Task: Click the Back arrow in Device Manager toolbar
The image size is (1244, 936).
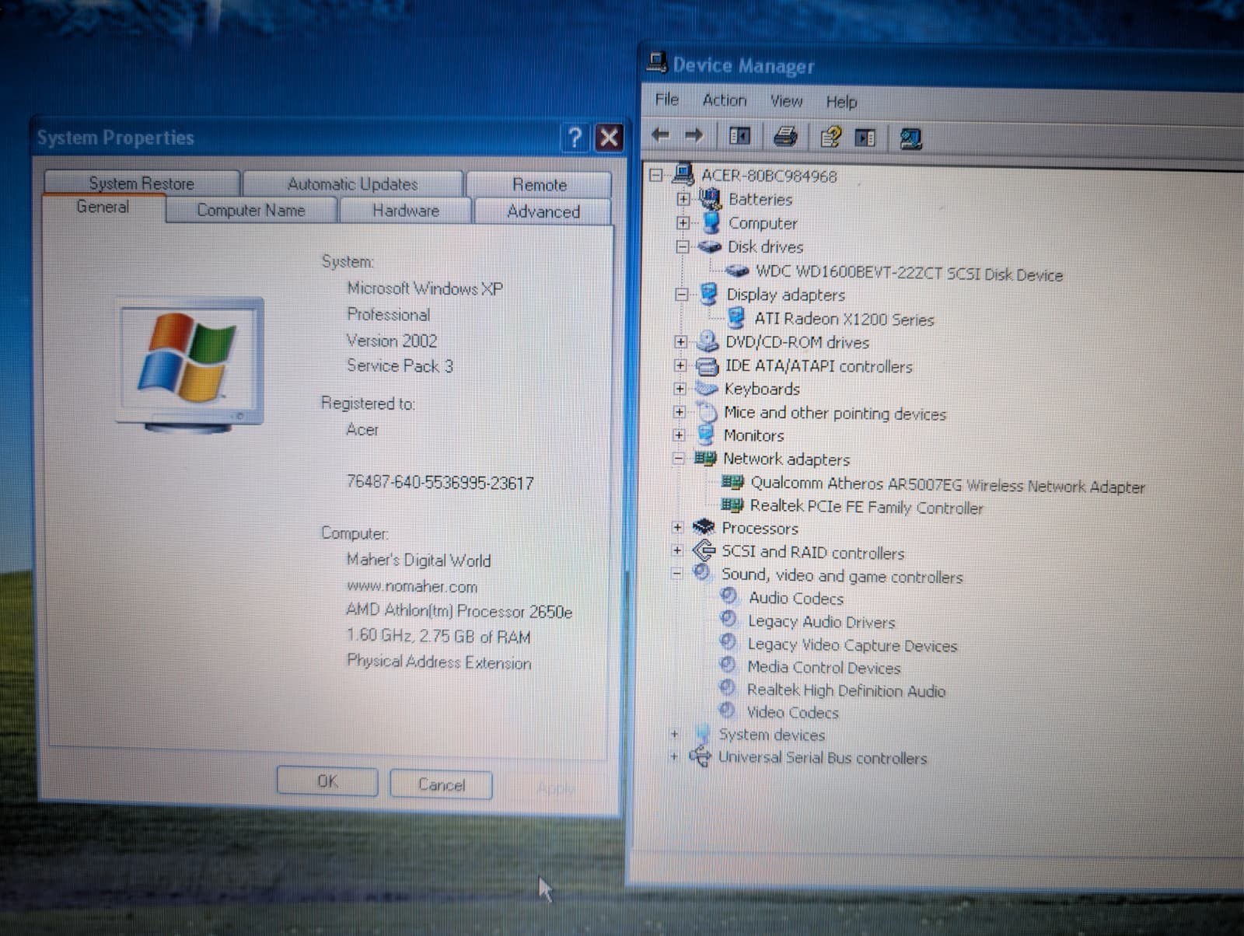Action: click(661, 135)
